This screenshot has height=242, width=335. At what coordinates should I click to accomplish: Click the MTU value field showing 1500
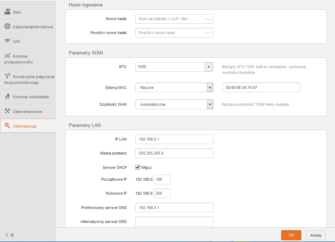(x=170, y=67)
